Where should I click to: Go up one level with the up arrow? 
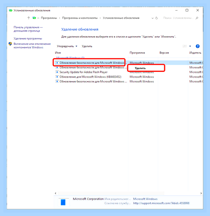pyautogui.click(x=29, y=18)
